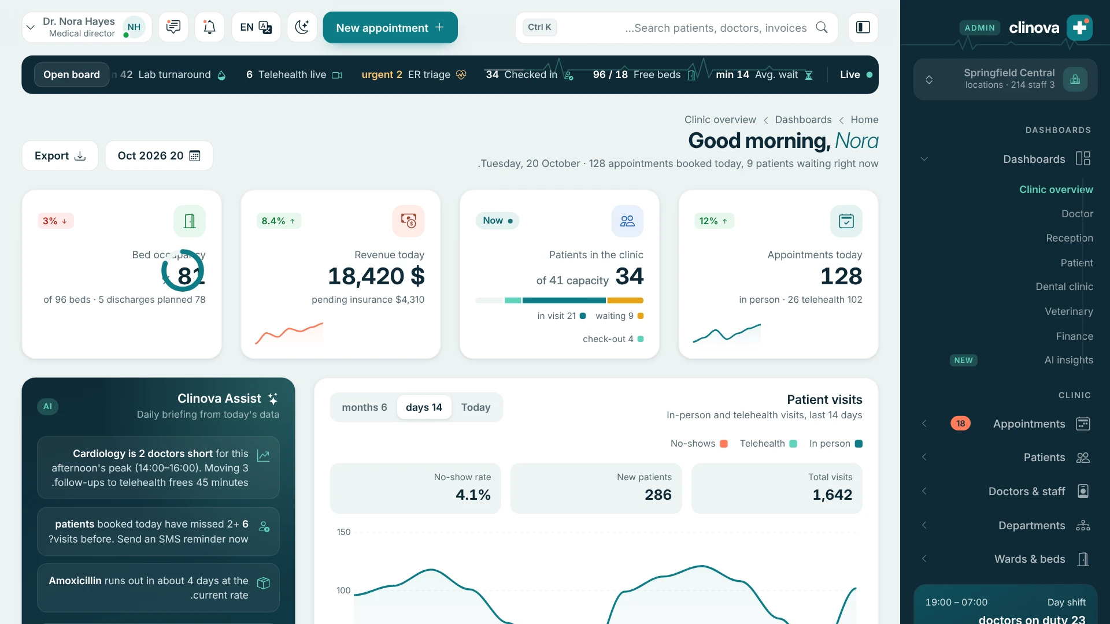Screen dimensions: 1110x624
Task: Toggle dark mode moon icon
Action: (302, 27)
